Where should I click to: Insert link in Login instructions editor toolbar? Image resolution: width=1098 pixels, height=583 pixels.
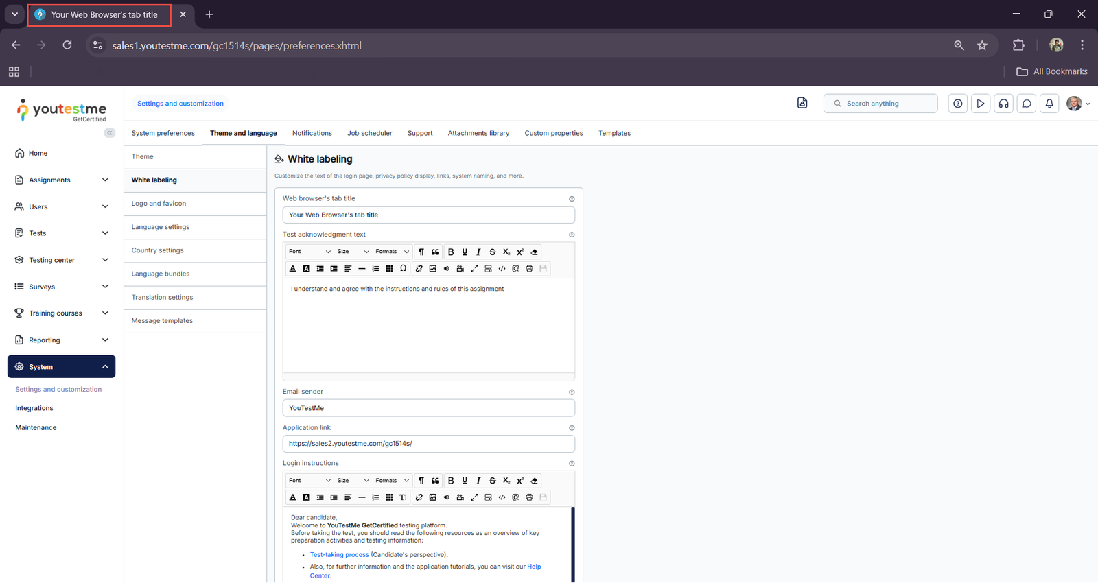[419, 497]
